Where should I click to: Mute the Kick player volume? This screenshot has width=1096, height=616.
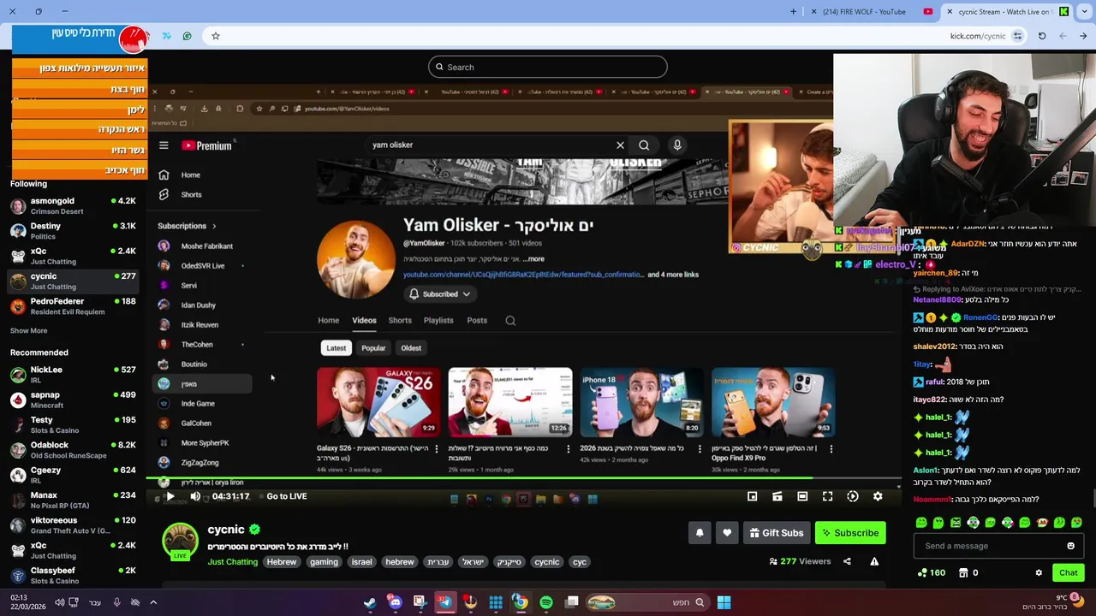point(195,496)
